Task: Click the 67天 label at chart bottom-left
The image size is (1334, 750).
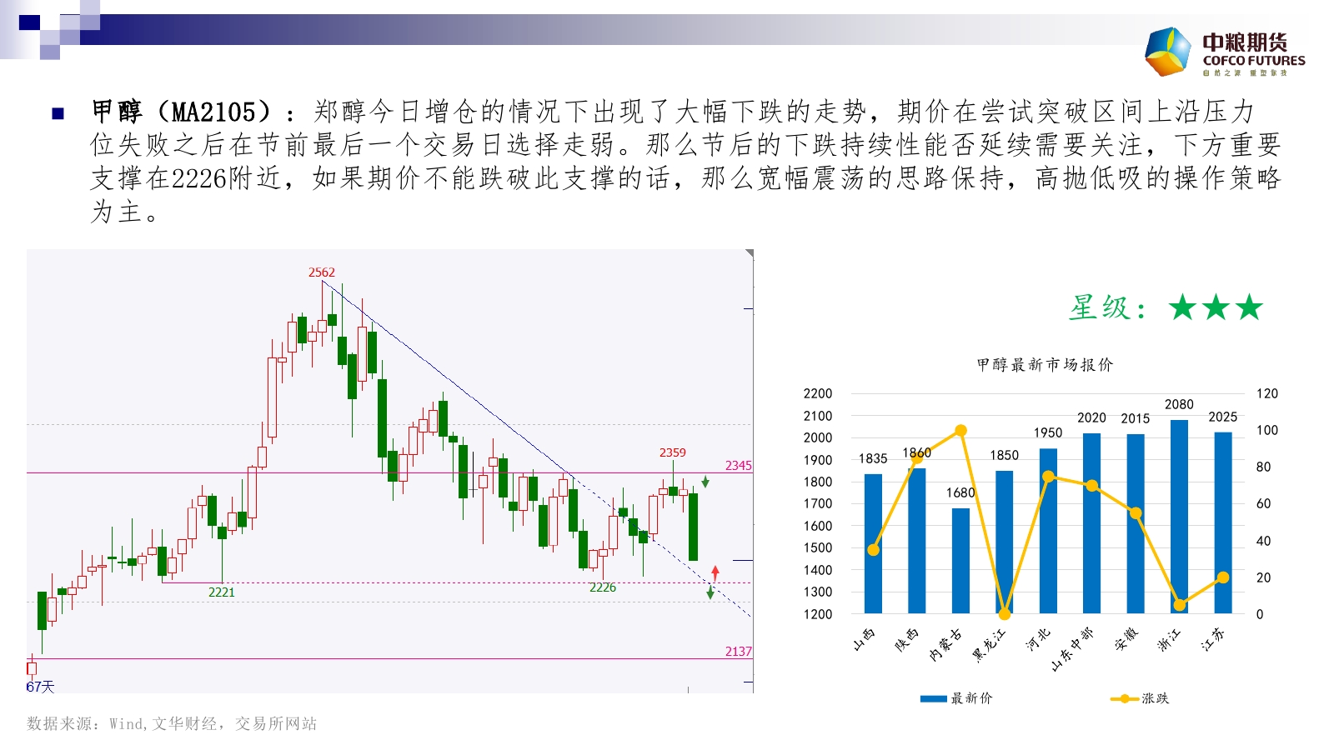Action: [40, 687]
